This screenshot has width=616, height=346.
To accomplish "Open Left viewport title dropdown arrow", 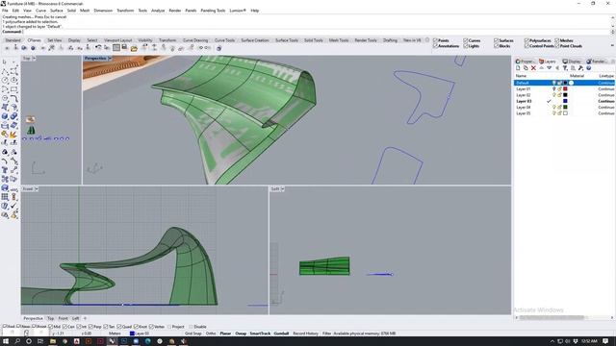I will pyautogui.click(x=282, y=189).
